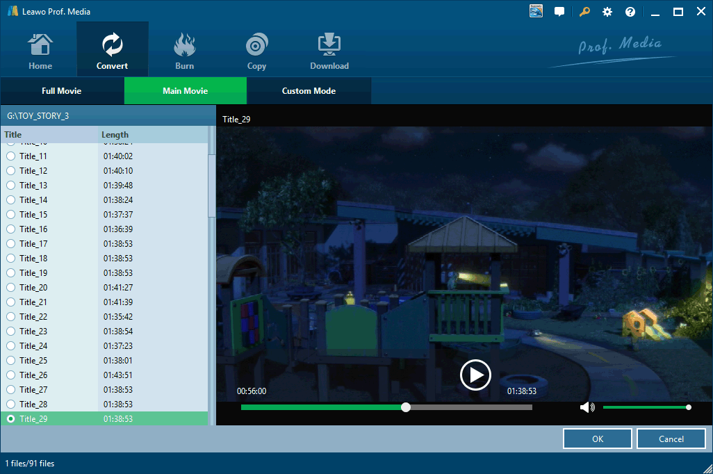Select Title_24 radio button
The height and width of the screenshot is (474, 713).
tap(11, 345)
